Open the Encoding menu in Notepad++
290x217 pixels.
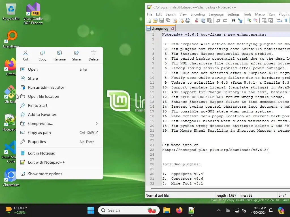[x=197, y=14]
